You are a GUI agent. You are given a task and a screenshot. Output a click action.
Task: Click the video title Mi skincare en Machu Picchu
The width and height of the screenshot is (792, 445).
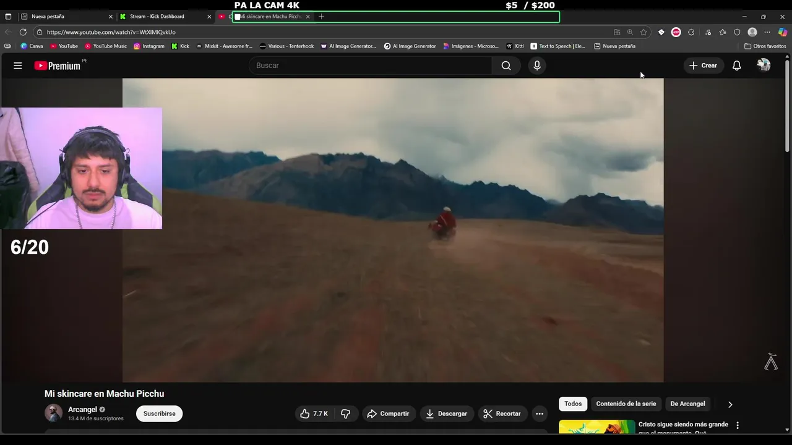tap(104, 394)
